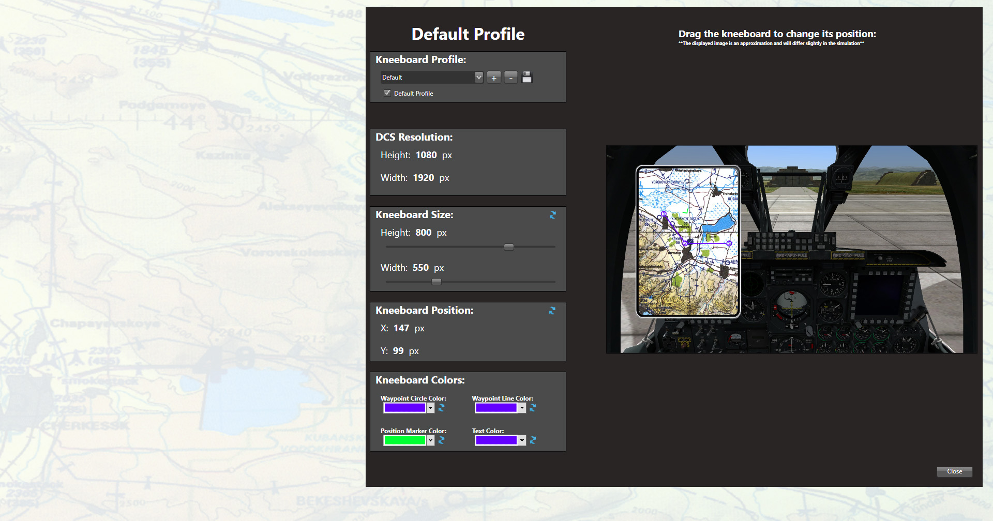Click the kneeboard map preview in cockpit
The image size is (993, 521).
tap(688, 241)
